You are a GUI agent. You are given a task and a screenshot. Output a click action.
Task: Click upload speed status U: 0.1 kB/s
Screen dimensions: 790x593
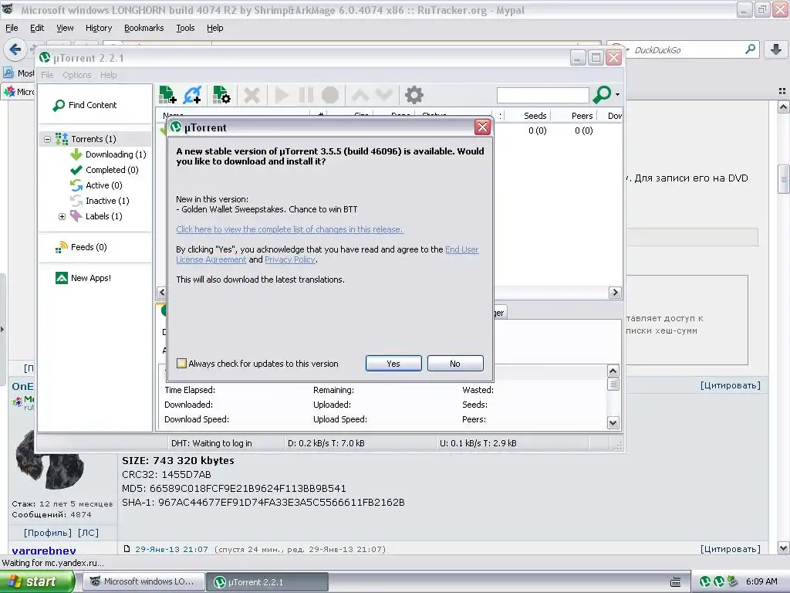point(478,443)
